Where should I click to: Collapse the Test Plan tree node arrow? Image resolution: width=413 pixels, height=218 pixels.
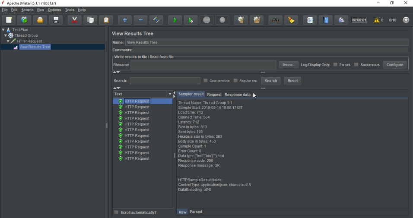[3, 30]
